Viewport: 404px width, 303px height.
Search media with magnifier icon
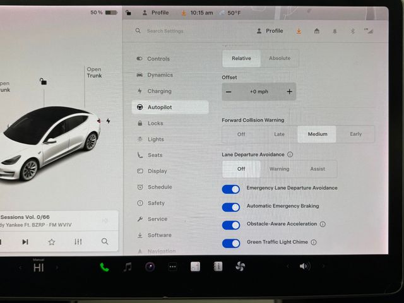(x=105, y=242)
